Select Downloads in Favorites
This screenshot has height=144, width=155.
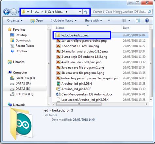pos(23,40)
